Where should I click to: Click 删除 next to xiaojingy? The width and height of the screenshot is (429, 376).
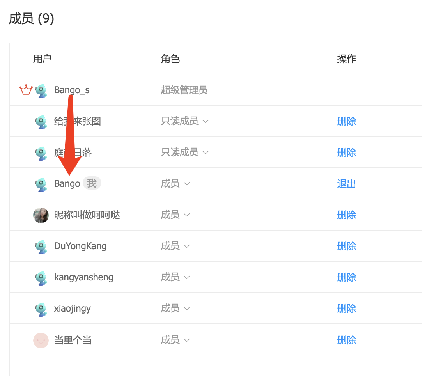[346, 308]
